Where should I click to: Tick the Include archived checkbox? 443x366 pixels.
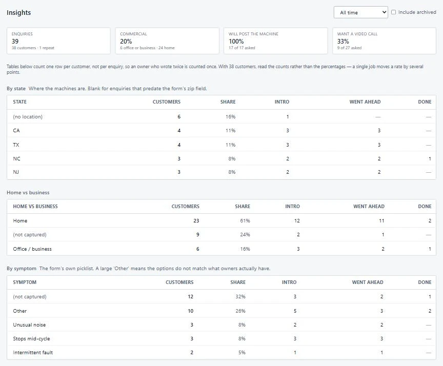click(393, 12)
